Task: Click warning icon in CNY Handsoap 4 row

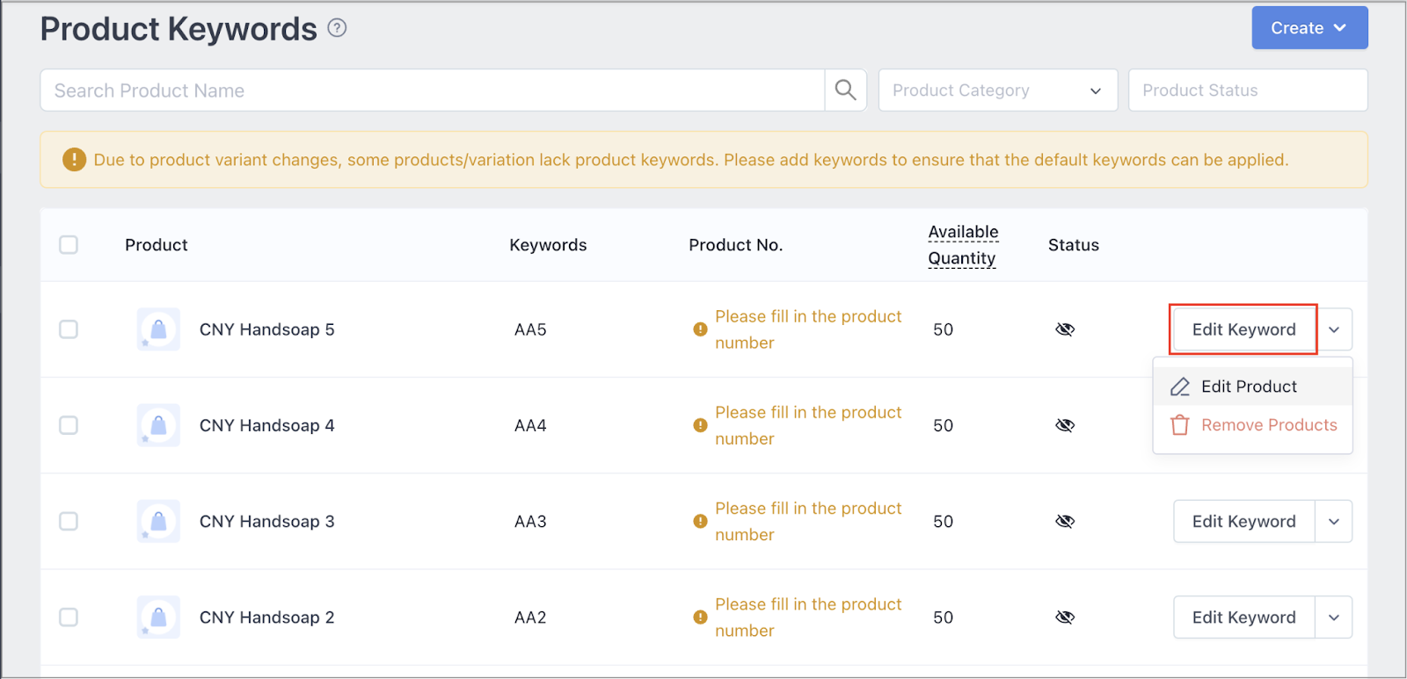Action: click(700, 425)
